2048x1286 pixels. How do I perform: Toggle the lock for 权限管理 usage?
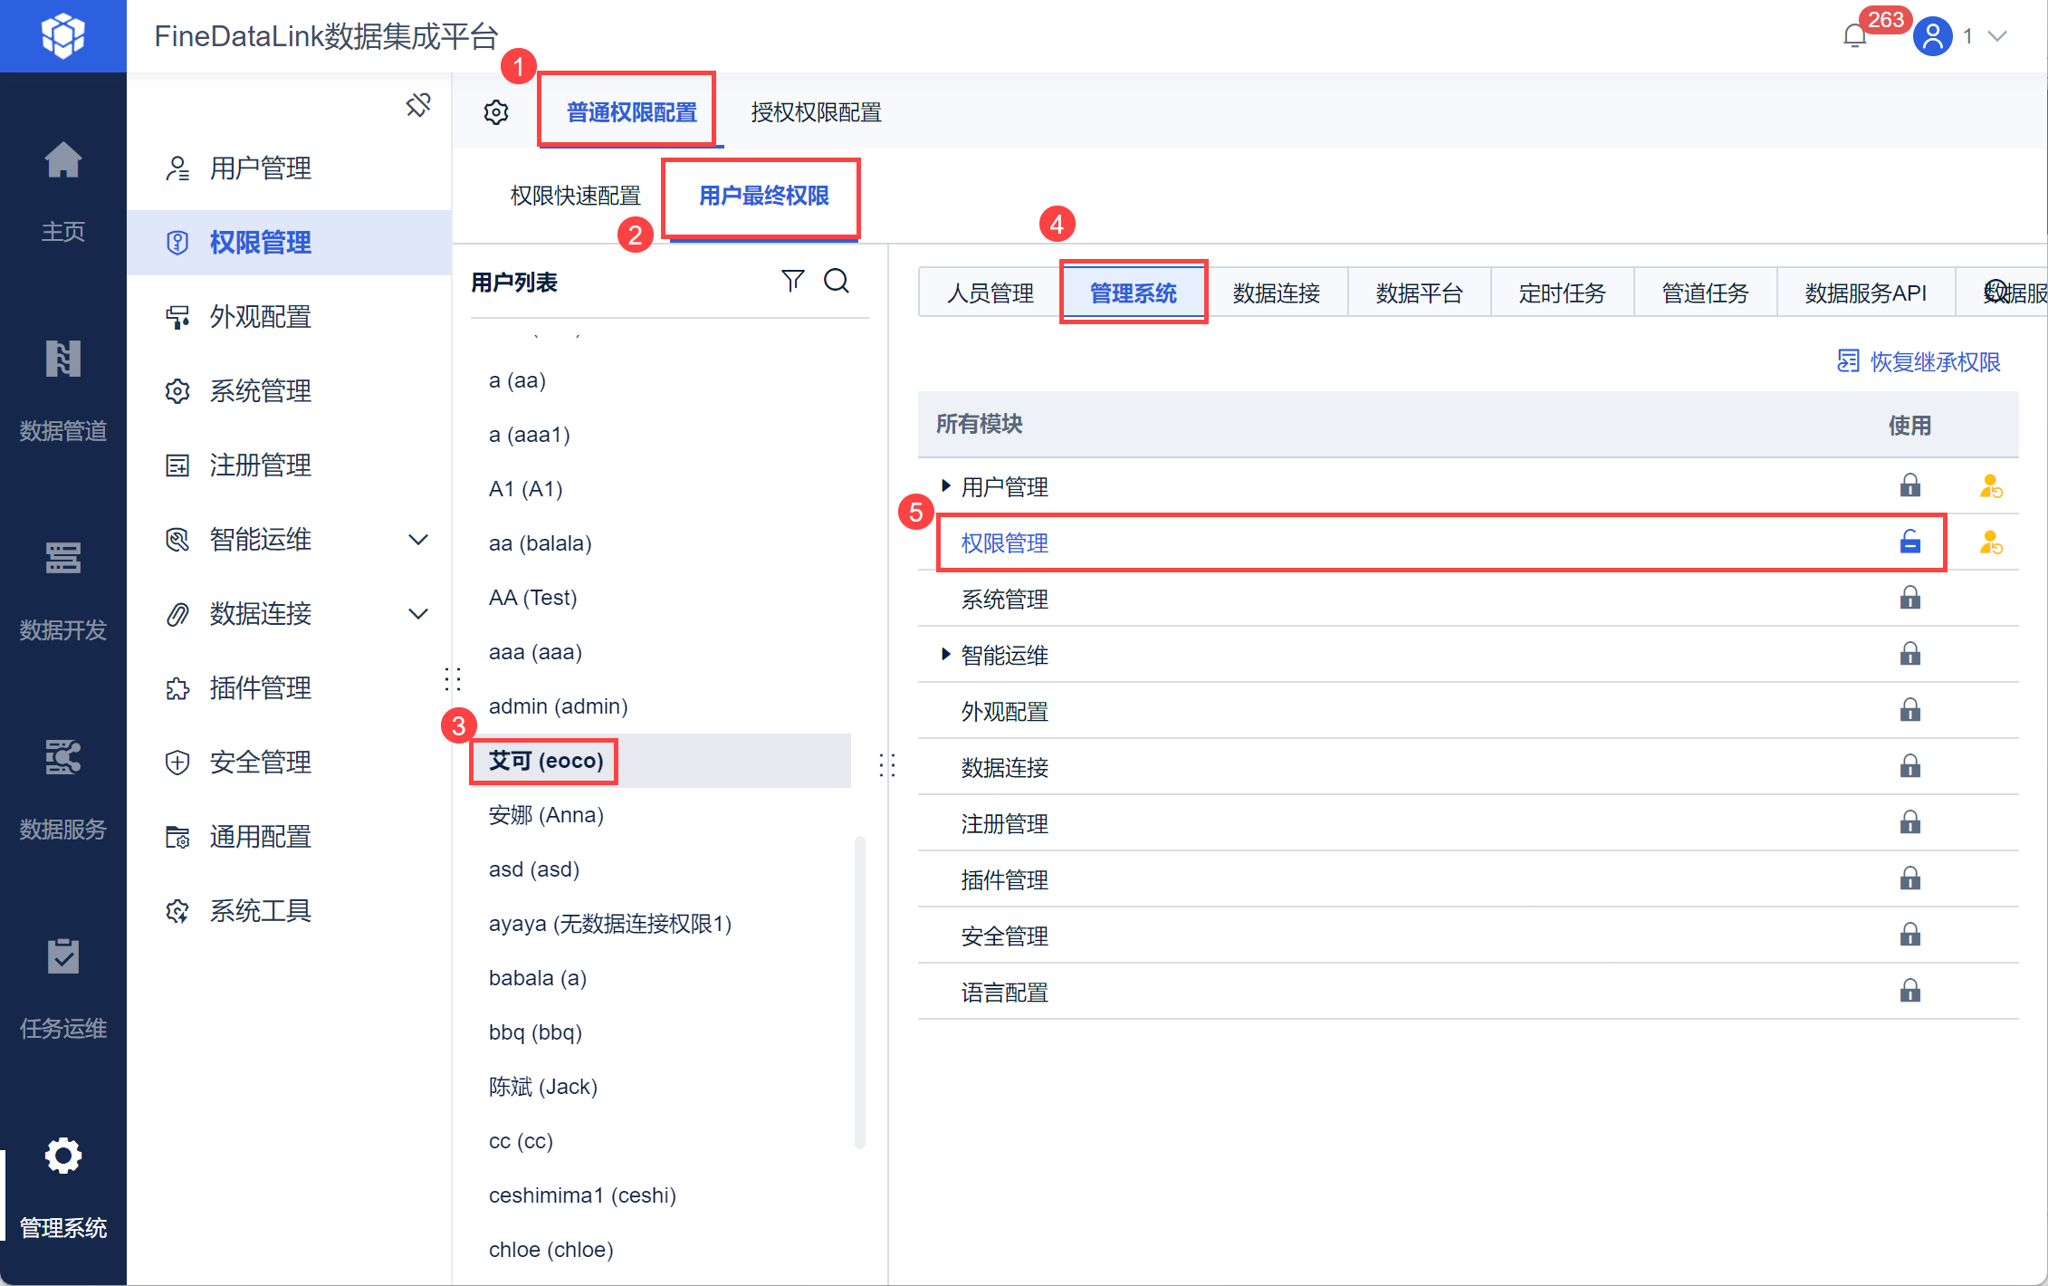pos(1910,542)
